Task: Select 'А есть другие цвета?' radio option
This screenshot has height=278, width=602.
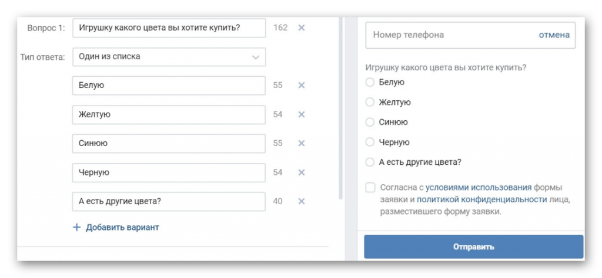Action: (370, 162)
